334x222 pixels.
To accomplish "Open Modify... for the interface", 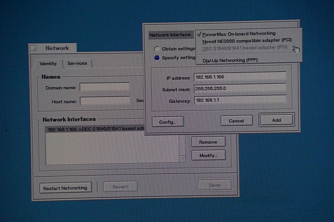I will point(208,155).
